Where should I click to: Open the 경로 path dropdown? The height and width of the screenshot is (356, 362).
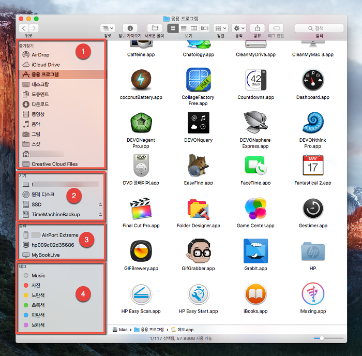click(x=108, y=28)
